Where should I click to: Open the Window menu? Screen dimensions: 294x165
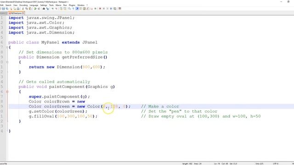(81, 5)
